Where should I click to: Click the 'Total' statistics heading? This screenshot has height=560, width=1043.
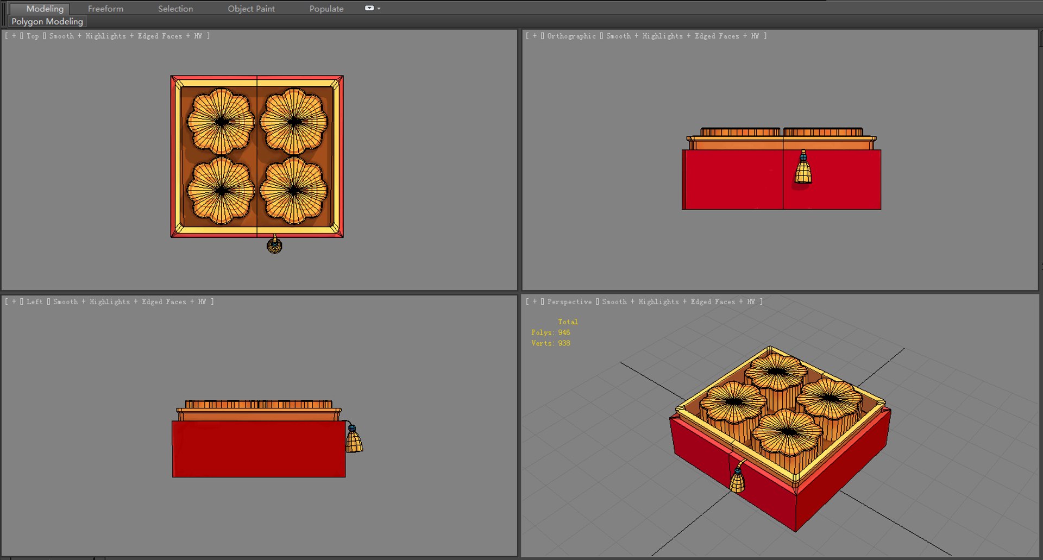click(568, 322)
